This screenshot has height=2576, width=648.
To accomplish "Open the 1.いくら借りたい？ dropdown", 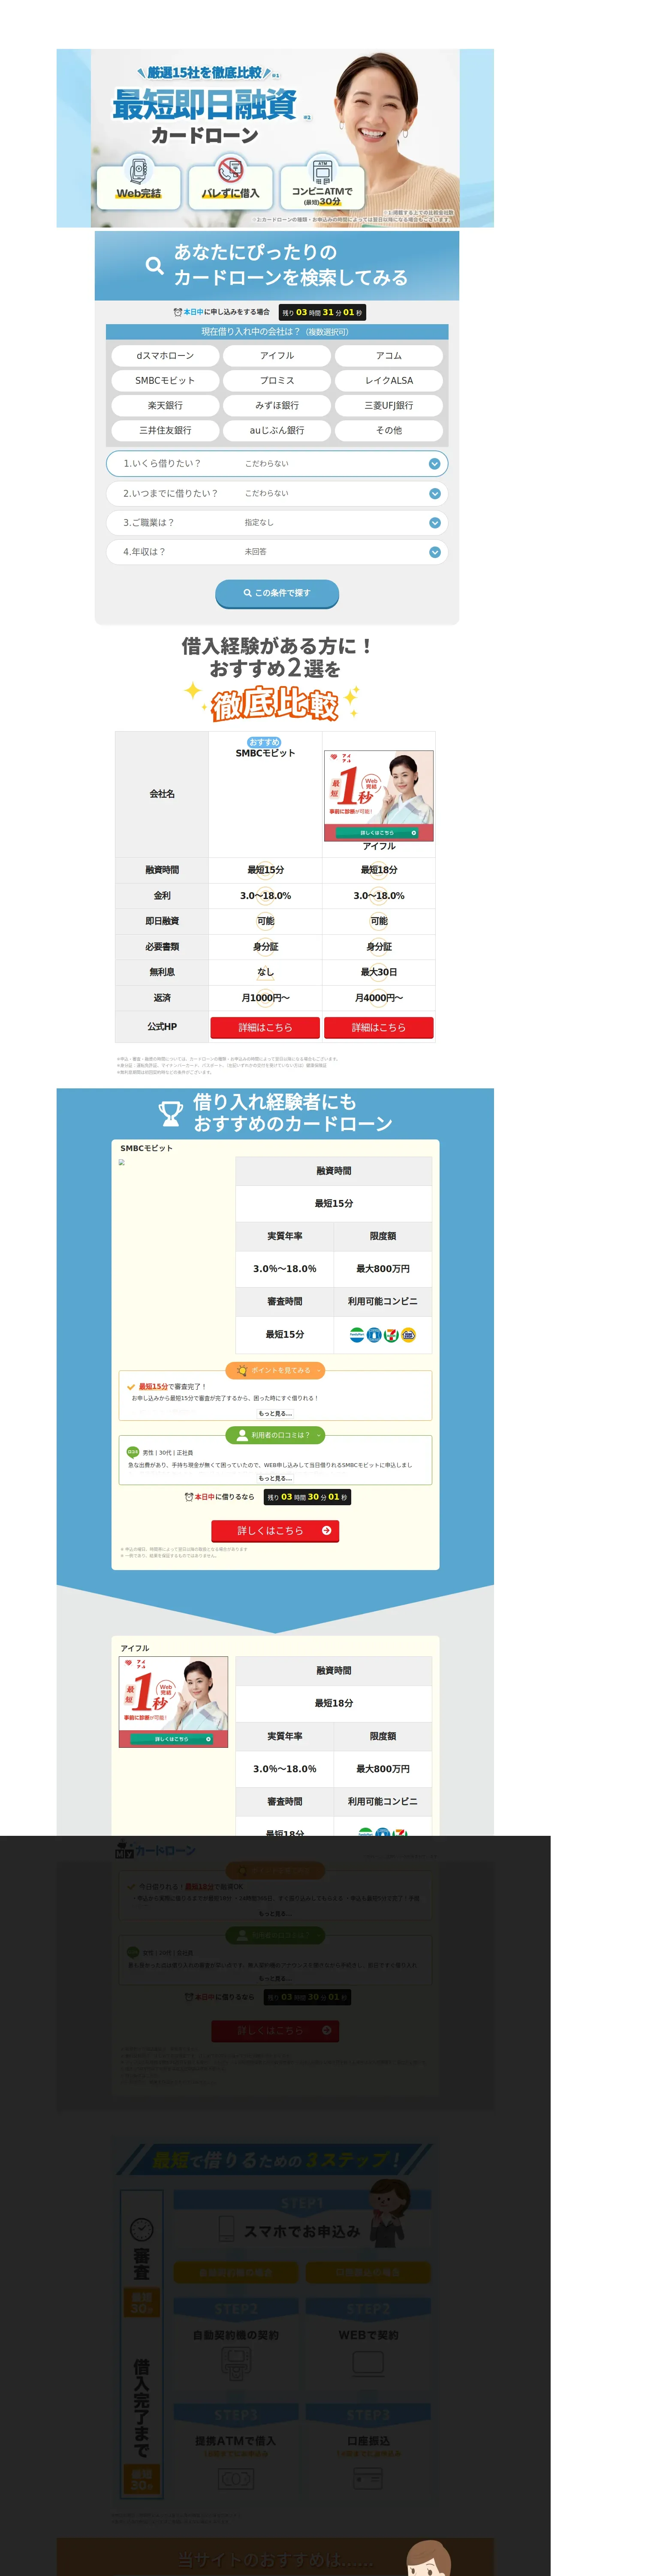I will [x=277, y=464].
